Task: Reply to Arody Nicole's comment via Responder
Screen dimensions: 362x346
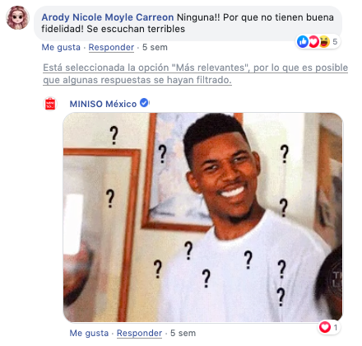Action: (x=111, y=47)
